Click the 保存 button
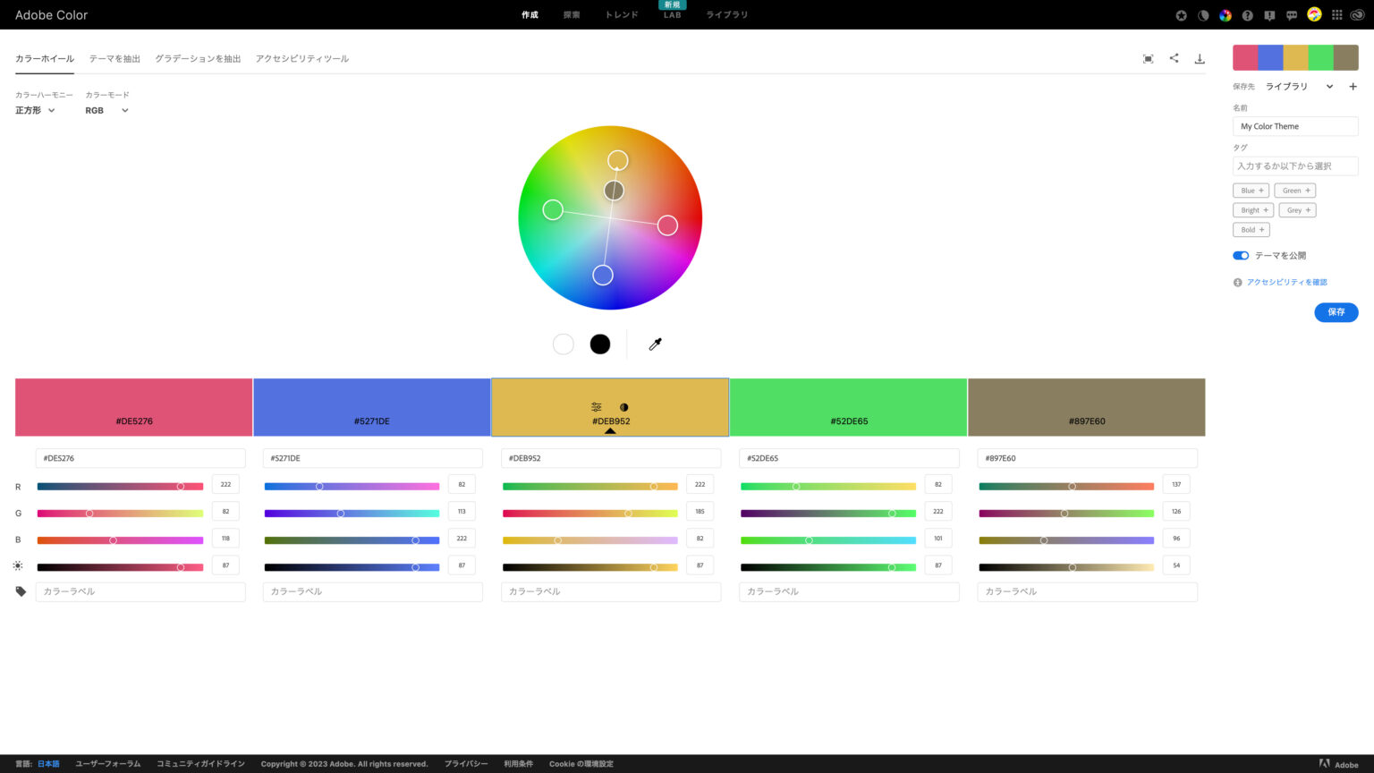 (1336, 312)
